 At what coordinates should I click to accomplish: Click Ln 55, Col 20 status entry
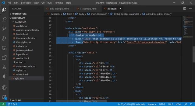click(x=131, y=104)
